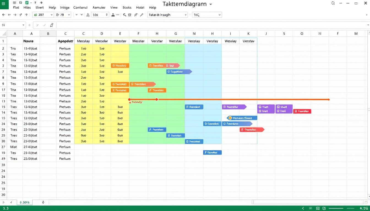Expand the TEC dropdown
This screenshot has width=370, height=211.
[x=219, y=15]
